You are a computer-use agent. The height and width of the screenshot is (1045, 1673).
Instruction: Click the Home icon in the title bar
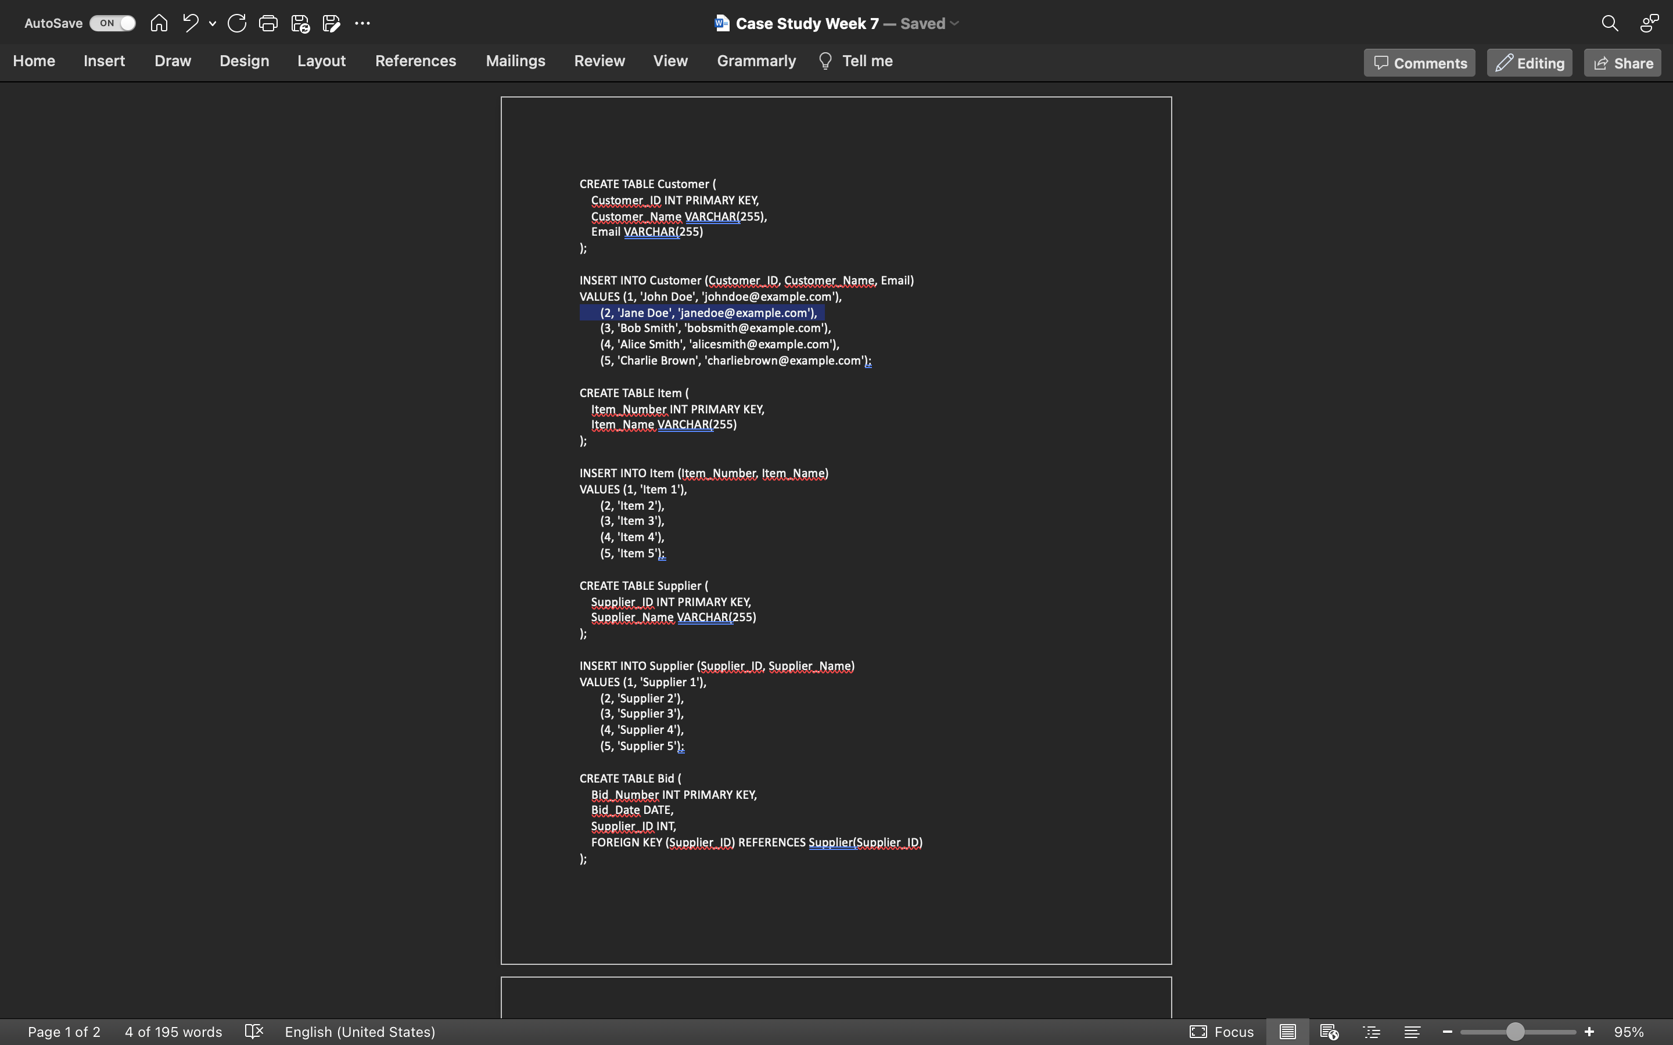pos(159,23)
